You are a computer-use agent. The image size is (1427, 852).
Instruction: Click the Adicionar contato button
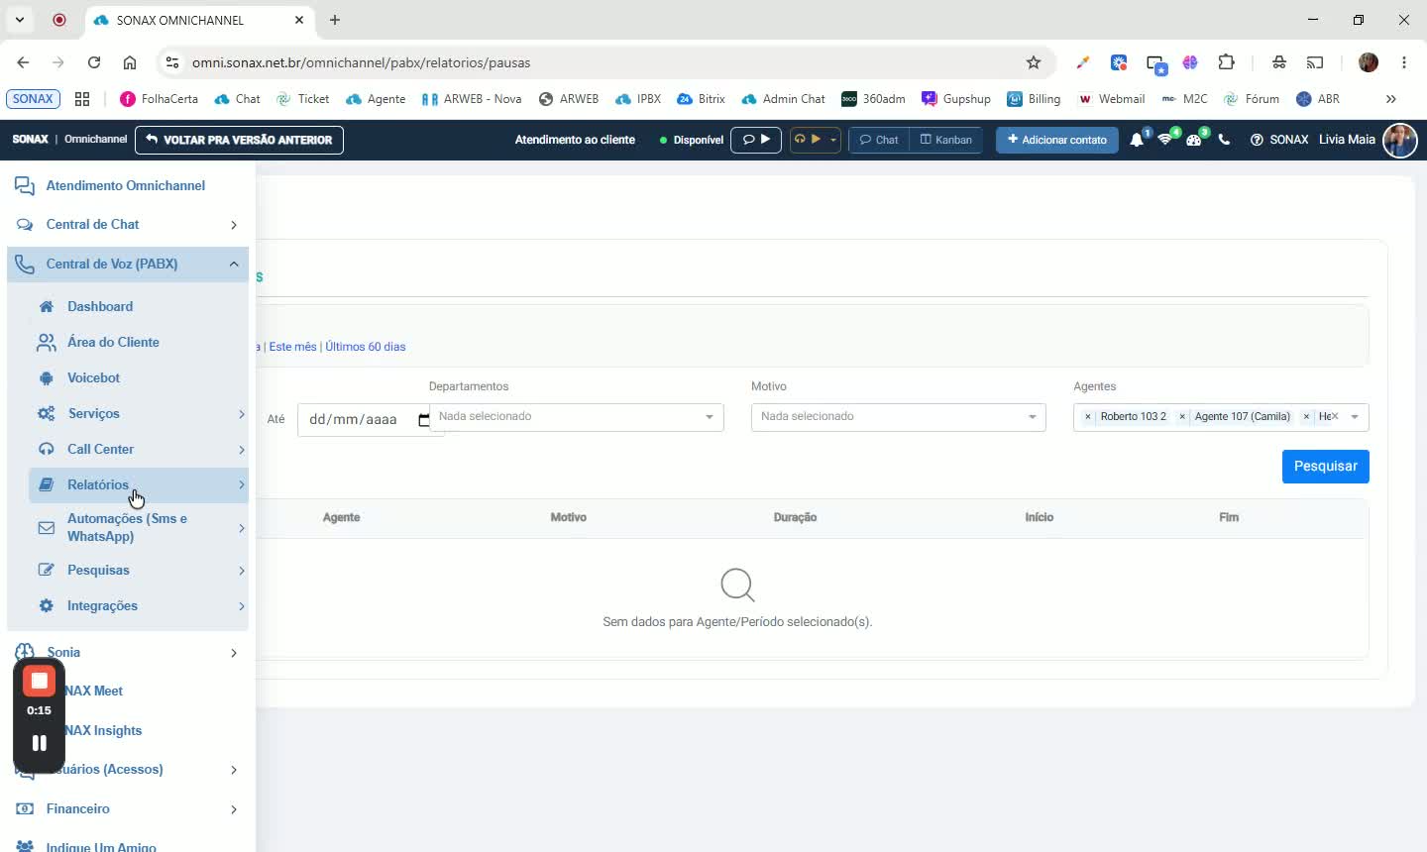coord(1056,140)
